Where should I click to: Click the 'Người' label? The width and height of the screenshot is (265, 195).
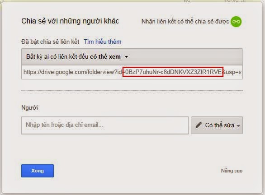[x=29, y=107]
